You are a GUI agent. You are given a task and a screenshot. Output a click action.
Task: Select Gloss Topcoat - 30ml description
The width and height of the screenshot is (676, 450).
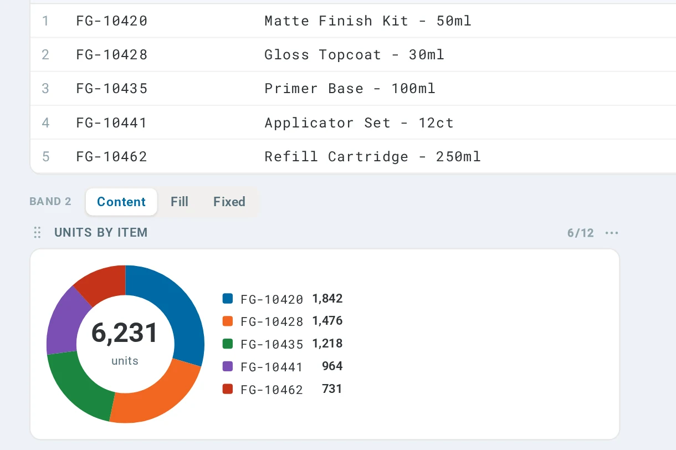[x=355, y=55]
